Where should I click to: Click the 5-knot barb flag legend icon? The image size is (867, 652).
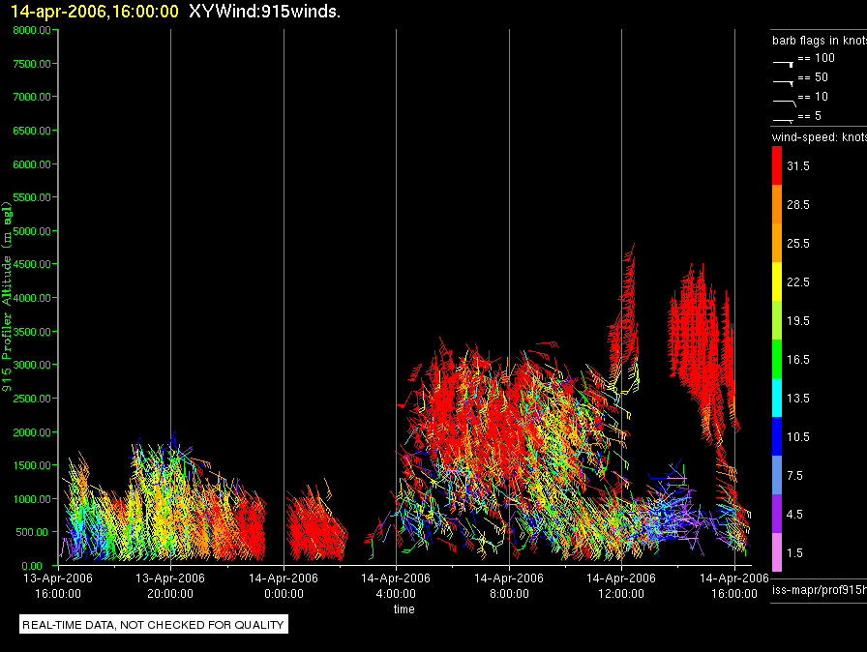784,120
